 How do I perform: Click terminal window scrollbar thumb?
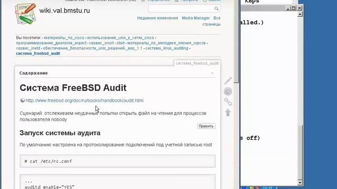pyautogui.click(x=300, y=152)
